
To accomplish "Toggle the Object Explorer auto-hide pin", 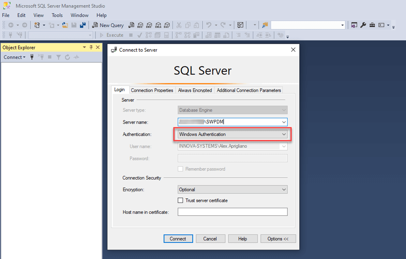I will pos(91,47).
